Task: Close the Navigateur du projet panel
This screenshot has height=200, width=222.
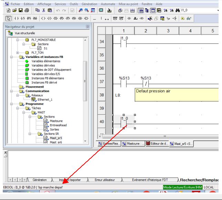Action: click(x=87, y=26)
